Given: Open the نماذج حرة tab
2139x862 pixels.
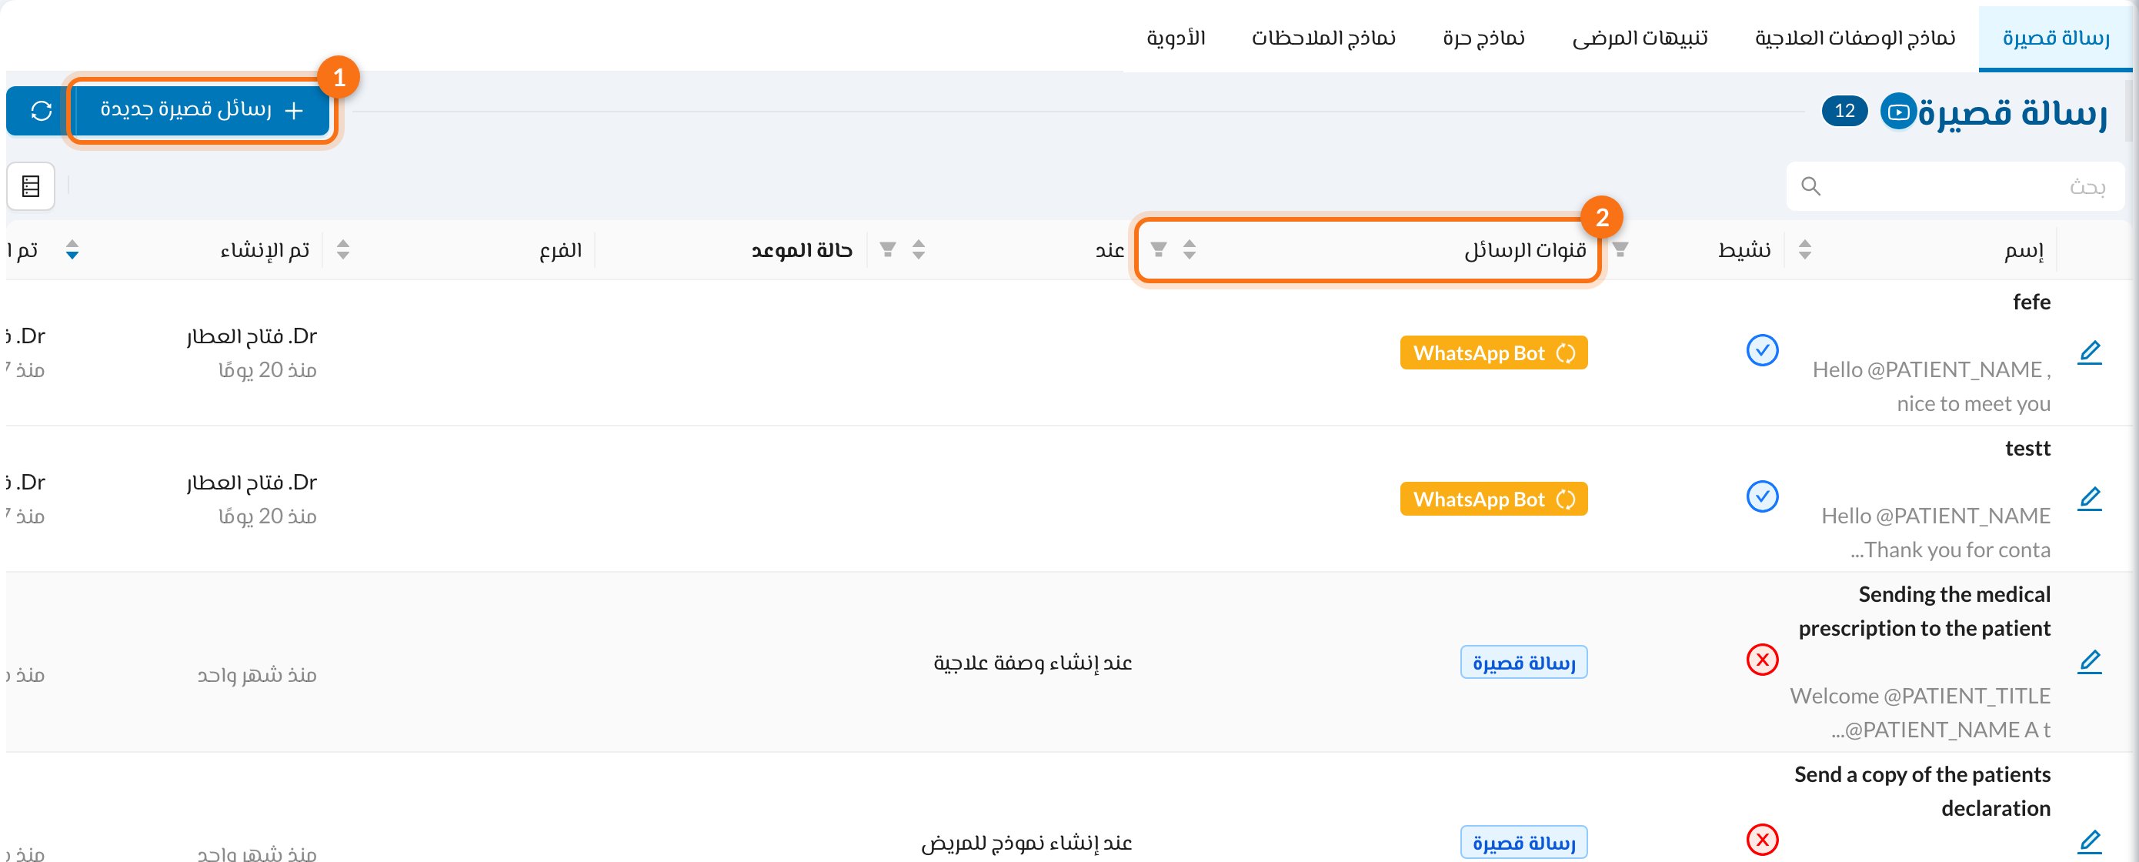Looking at the screenshot, I should [x=1483, y=38].
